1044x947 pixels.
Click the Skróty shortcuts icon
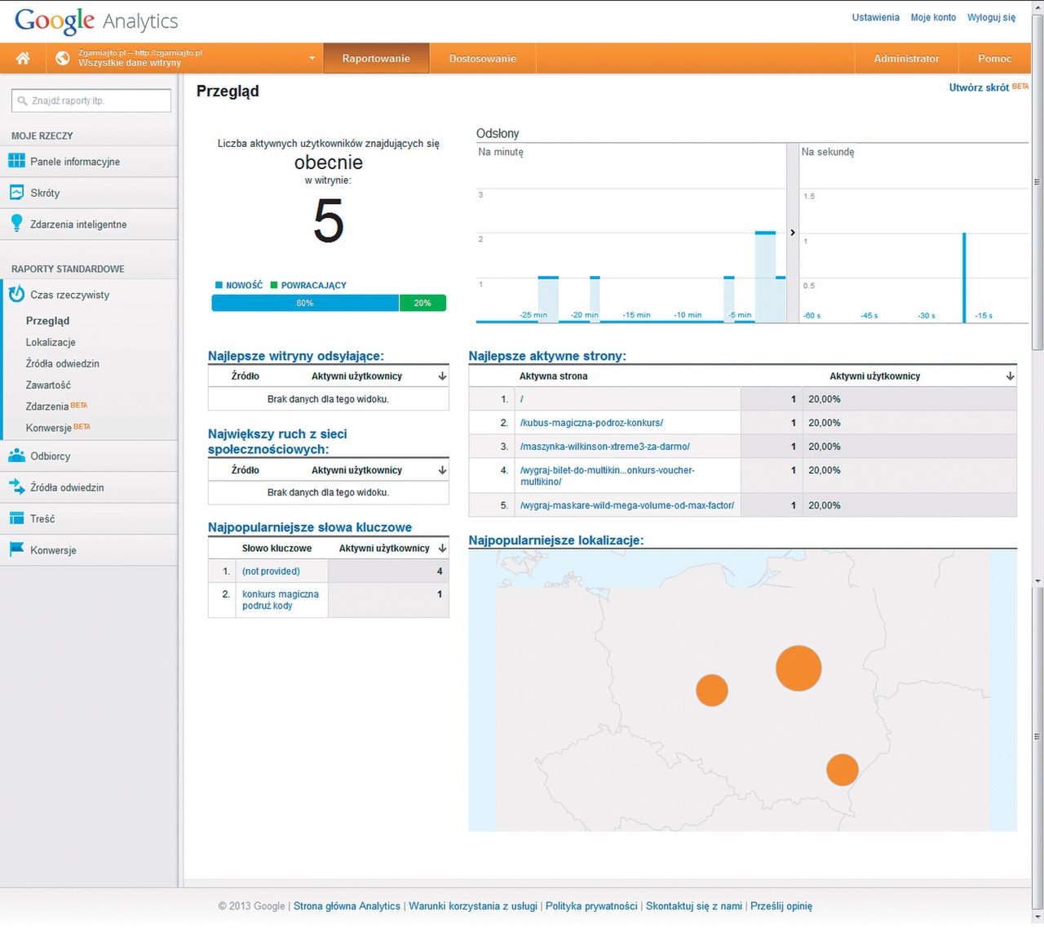point(16,193)
